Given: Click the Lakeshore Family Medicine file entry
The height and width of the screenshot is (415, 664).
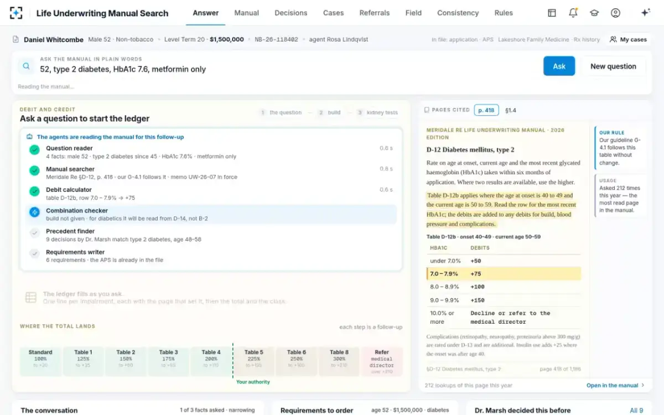Looking at the screenshot, I should click(x=533, y=40).
